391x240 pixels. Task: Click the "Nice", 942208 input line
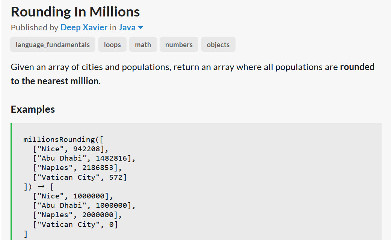point(71,149)
